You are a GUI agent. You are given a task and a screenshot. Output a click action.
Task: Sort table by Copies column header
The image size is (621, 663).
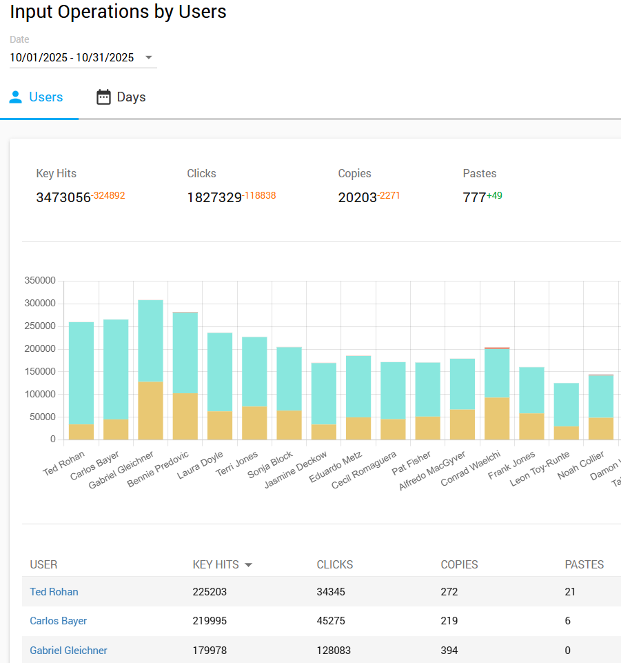459,565
